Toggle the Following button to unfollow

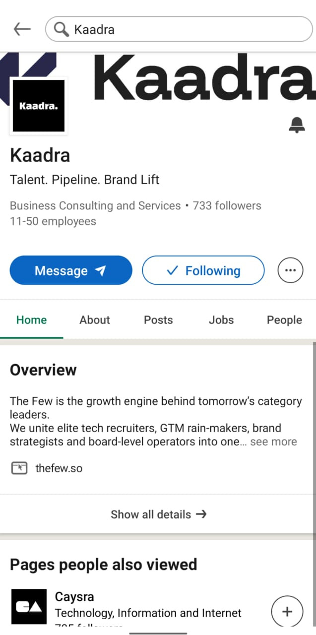point(203,270)
